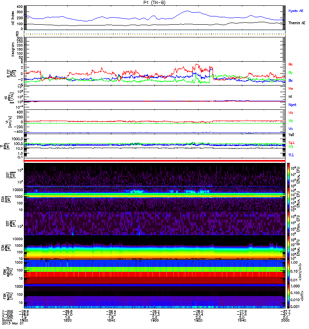Click the blue "Bx" legend label
The height and width of the screenshot is (329, 309).
[290, 80]
